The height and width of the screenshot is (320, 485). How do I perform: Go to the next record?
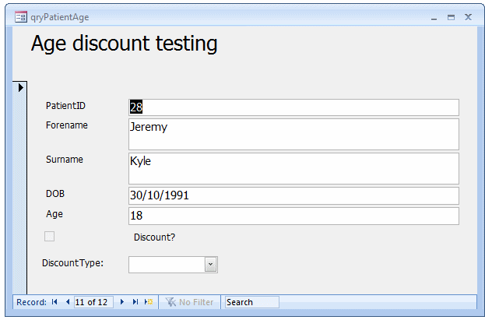point(122,302)
